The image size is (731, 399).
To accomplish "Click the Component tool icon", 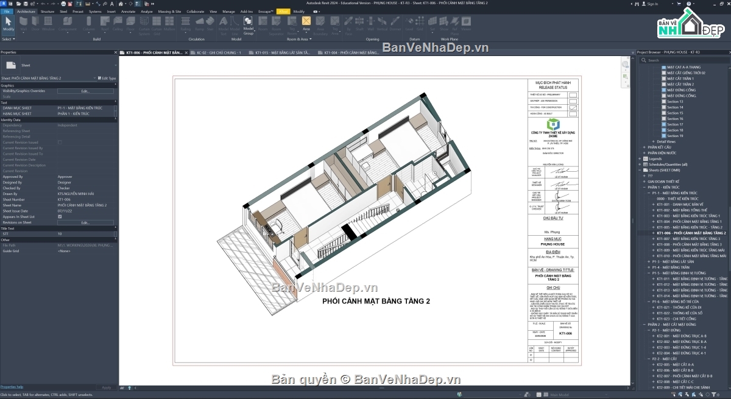I will point(68,21).
